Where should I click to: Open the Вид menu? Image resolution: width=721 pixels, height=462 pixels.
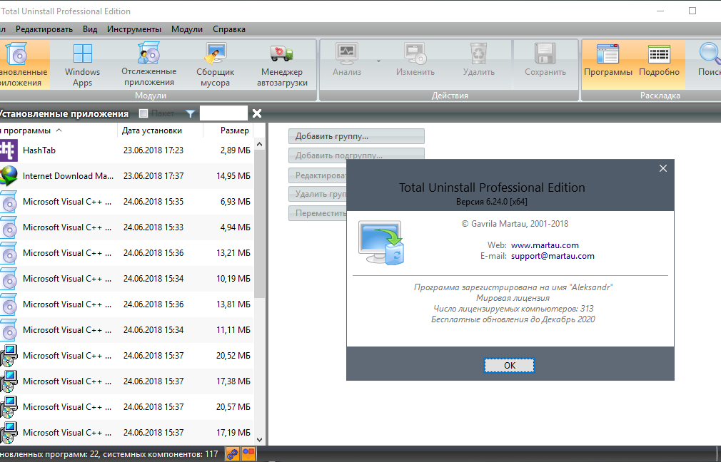[90, 29]
